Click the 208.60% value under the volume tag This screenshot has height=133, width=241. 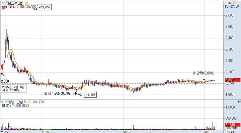232,128
